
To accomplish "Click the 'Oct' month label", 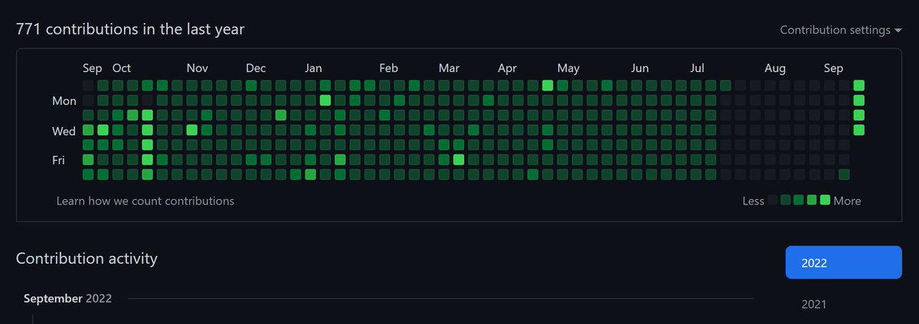I will tap(122, 69).
